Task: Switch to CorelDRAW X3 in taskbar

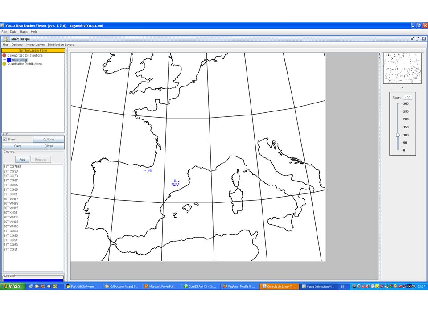Action: tap(201, 286)
